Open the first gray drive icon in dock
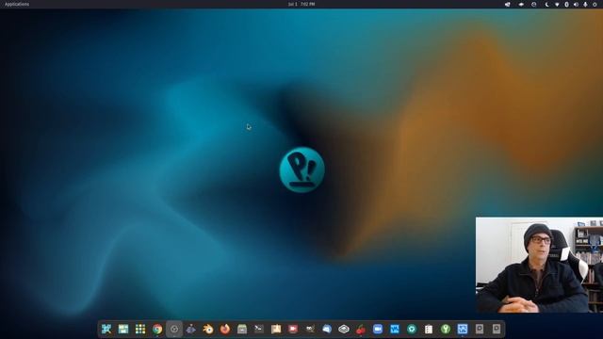This screenshot has height=339, width=603. click(x=480, y=329)
